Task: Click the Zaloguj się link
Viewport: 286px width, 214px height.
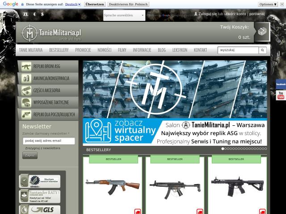Action: [x=207, y=14]
